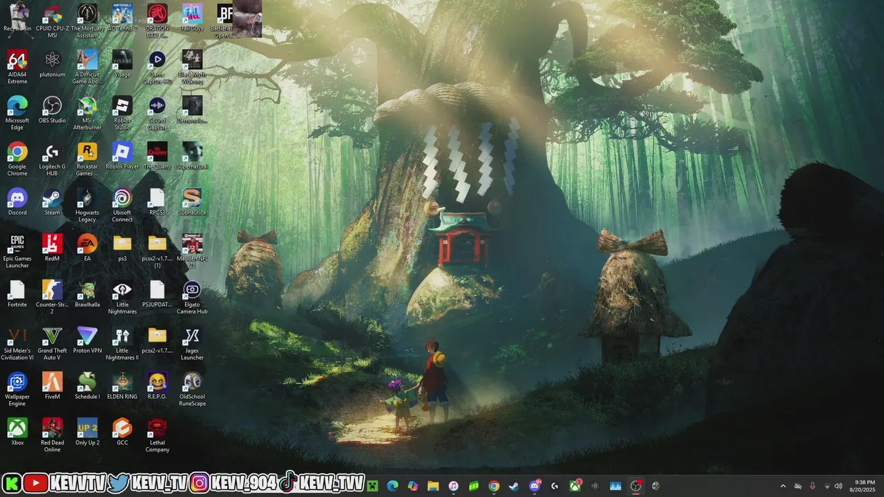Click Logitech G HUB desktop shortcut
Image resolution: width=884 pixels, height=497 pixels.
pos(52,159)
